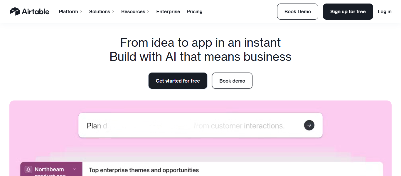Click the Book demo button below the headline
The height and width of the screenshot is (176, 401).
[232, 81]
